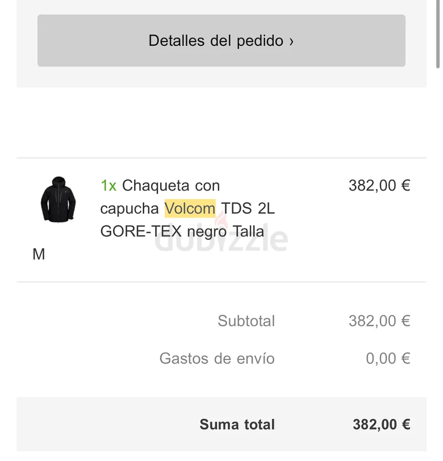Click the GORE-TEX negro Talla text line
The width and height of the screenshot is (443, 461).
182,232
